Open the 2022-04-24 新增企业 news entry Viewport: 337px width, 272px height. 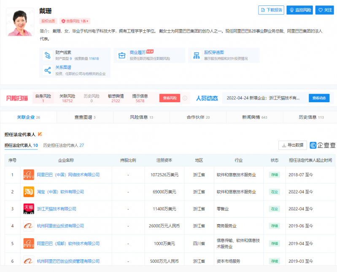click(263, 98)
